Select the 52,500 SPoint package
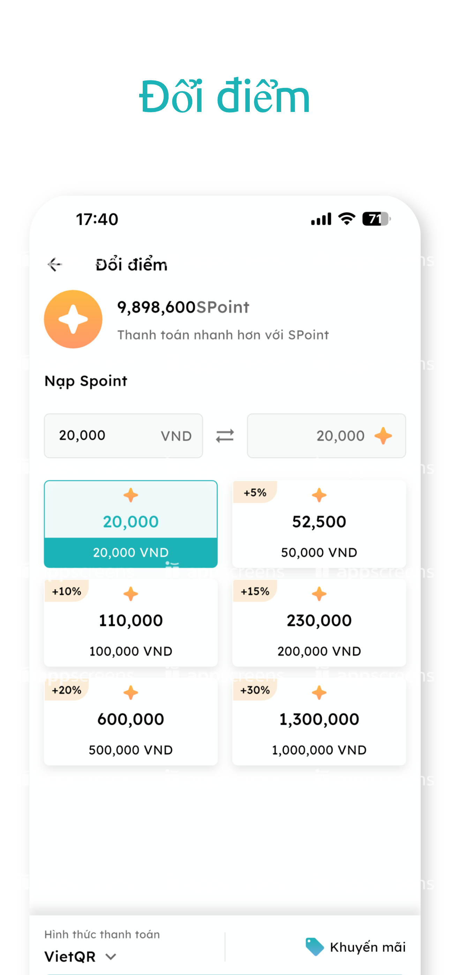 tap(319, 524)
